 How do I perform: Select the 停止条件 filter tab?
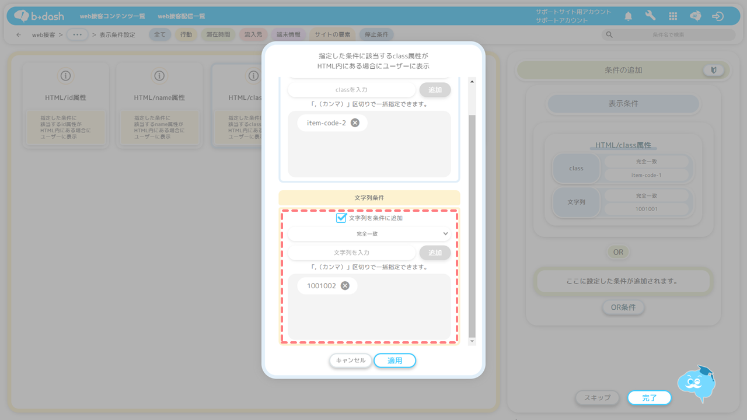click(x=376, y=35)
